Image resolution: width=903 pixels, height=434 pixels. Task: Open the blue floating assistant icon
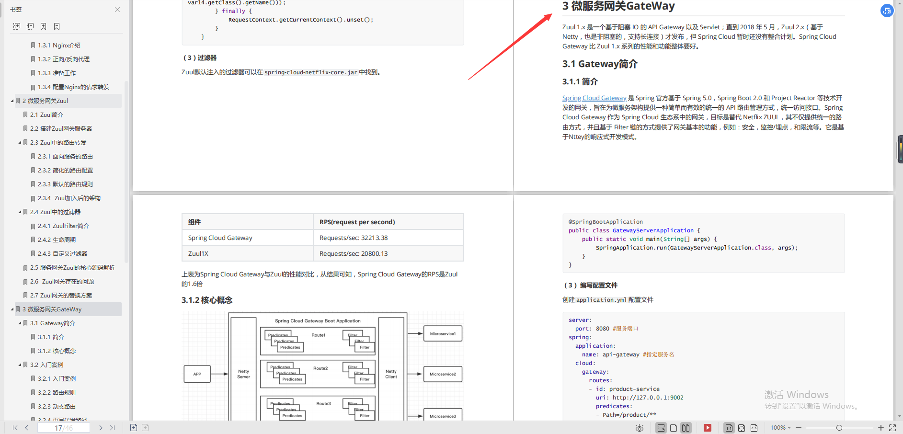pos(887,10)
